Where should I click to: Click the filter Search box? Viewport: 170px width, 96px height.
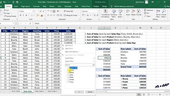(x=80, y=65)
